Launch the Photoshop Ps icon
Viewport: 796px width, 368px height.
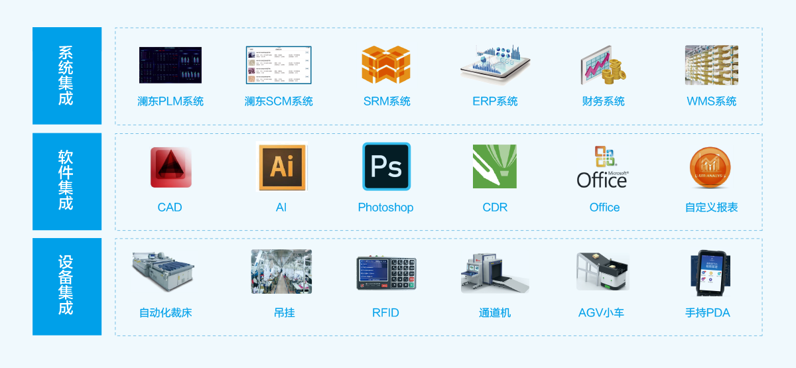click(x=387, y=166)
